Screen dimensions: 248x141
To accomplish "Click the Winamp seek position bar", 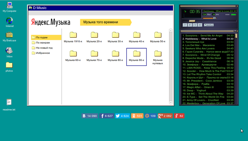I will (210, 21).
